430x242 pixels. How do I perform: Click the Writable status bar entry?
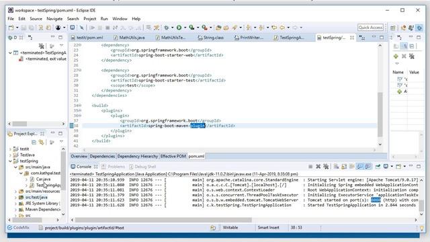(x=230, y=227)
